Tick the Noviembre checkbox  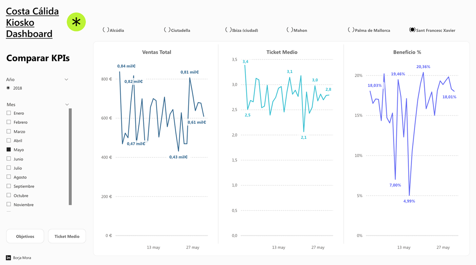coord(9,205)
